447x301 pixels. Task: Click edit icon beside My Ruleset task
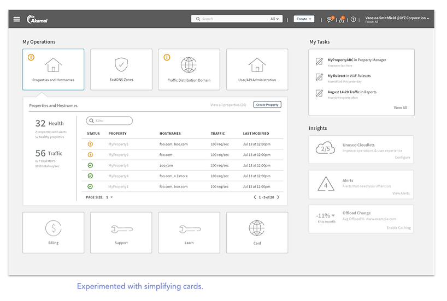click(x=319, y=77)
